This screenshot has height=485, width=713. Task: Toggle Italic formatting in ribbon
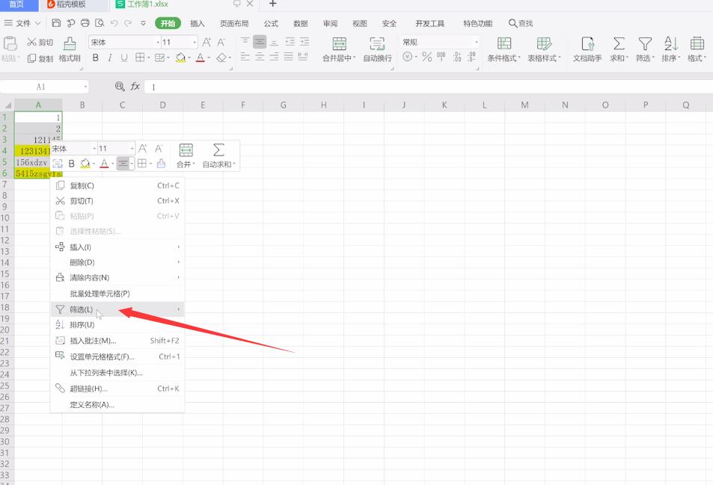coord(109,58)
